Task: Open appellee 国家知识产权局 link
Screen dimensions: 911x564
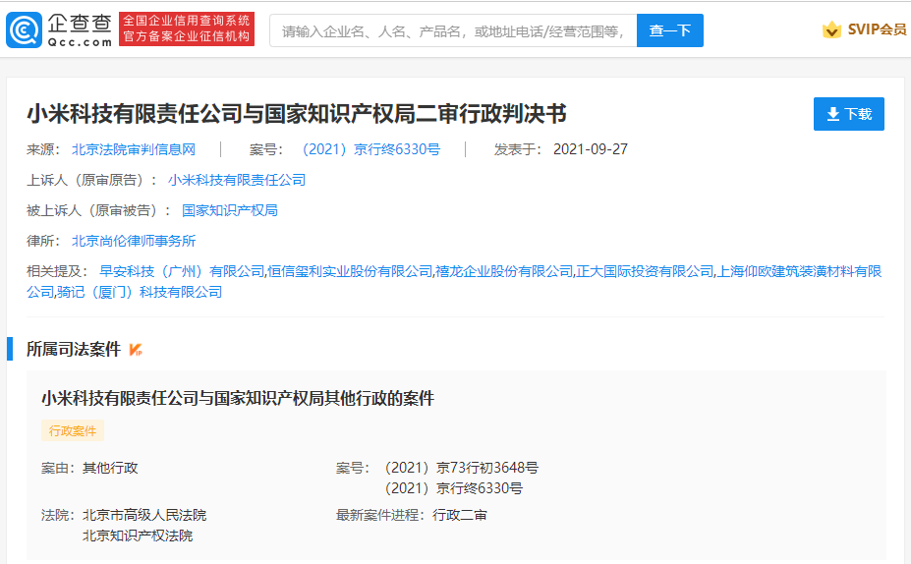Action: click(230, 210)
